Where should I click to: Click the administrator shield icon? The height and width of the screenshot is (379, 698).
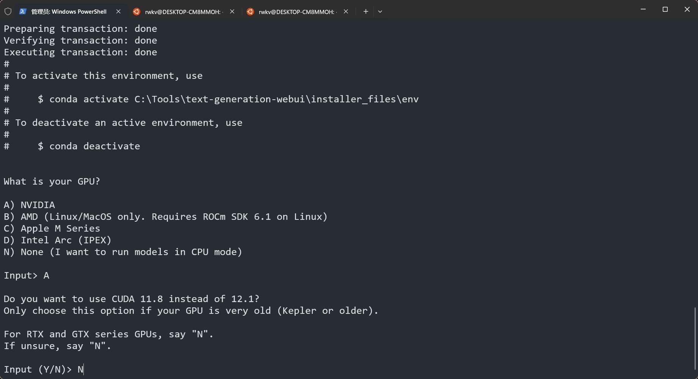point(8,11)
